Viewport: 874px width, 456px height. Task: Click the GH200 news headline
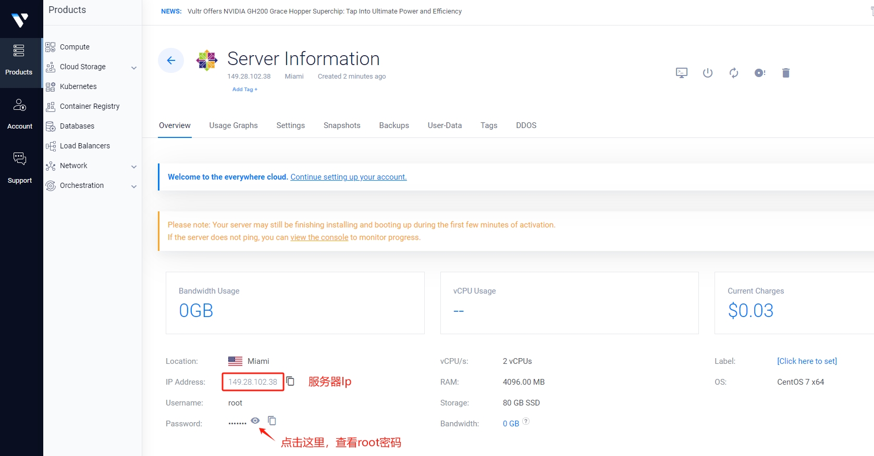[325, 11]
